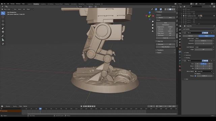Toggle Mirror modifier Axis Y button
The height and width of the screenshot is (121, 216).
(204, 64)
